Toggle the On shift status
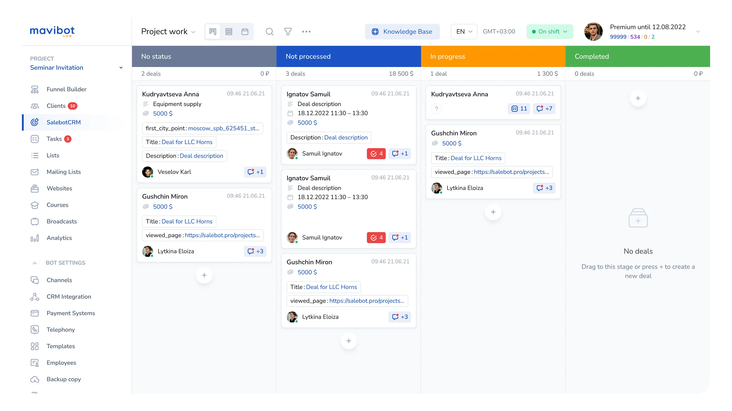Viewport: 732px width, 411px height. [550, 32]
